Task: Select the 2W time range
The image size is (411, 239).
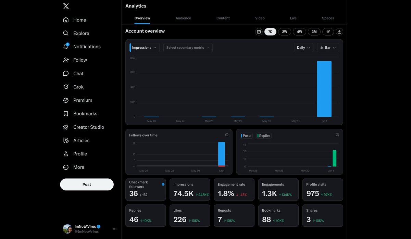Action: (x=285, y=32)
